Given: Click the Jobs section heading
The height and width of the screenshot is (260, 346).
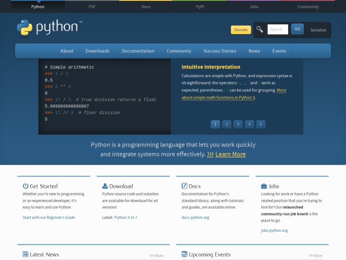Looking at the screenshot, I should pyautogui.click(x=274, y=186).
